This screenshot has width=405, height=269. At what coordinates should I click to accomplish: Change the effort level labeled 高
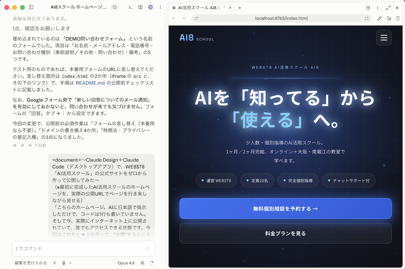coord(142,263)
